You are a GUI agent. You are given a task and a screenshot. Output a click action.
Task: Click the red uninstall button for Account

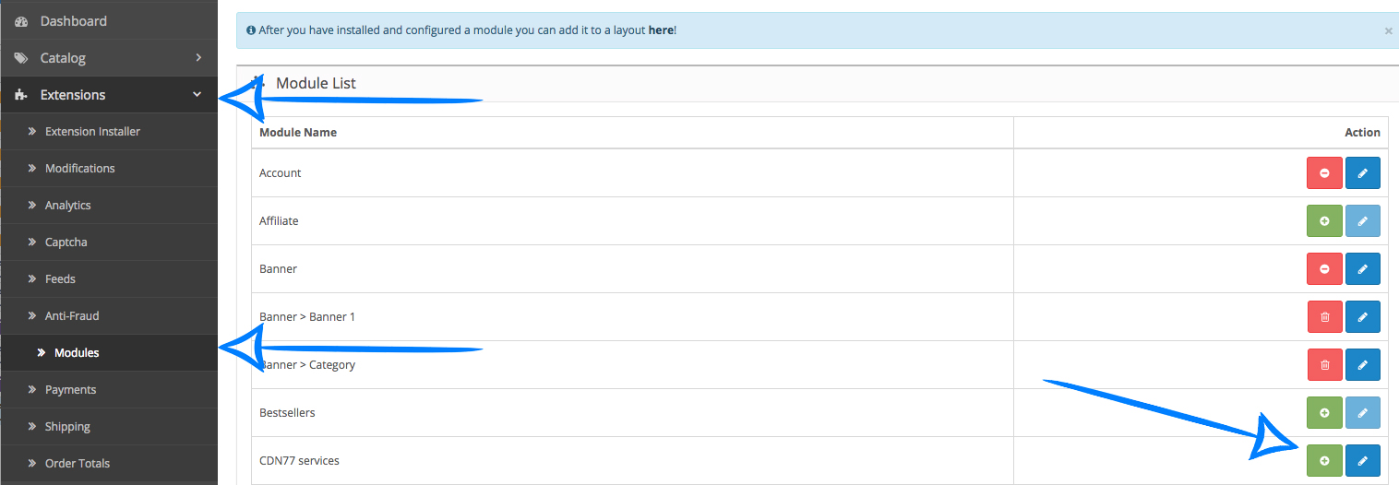(x=1324, y=173)
